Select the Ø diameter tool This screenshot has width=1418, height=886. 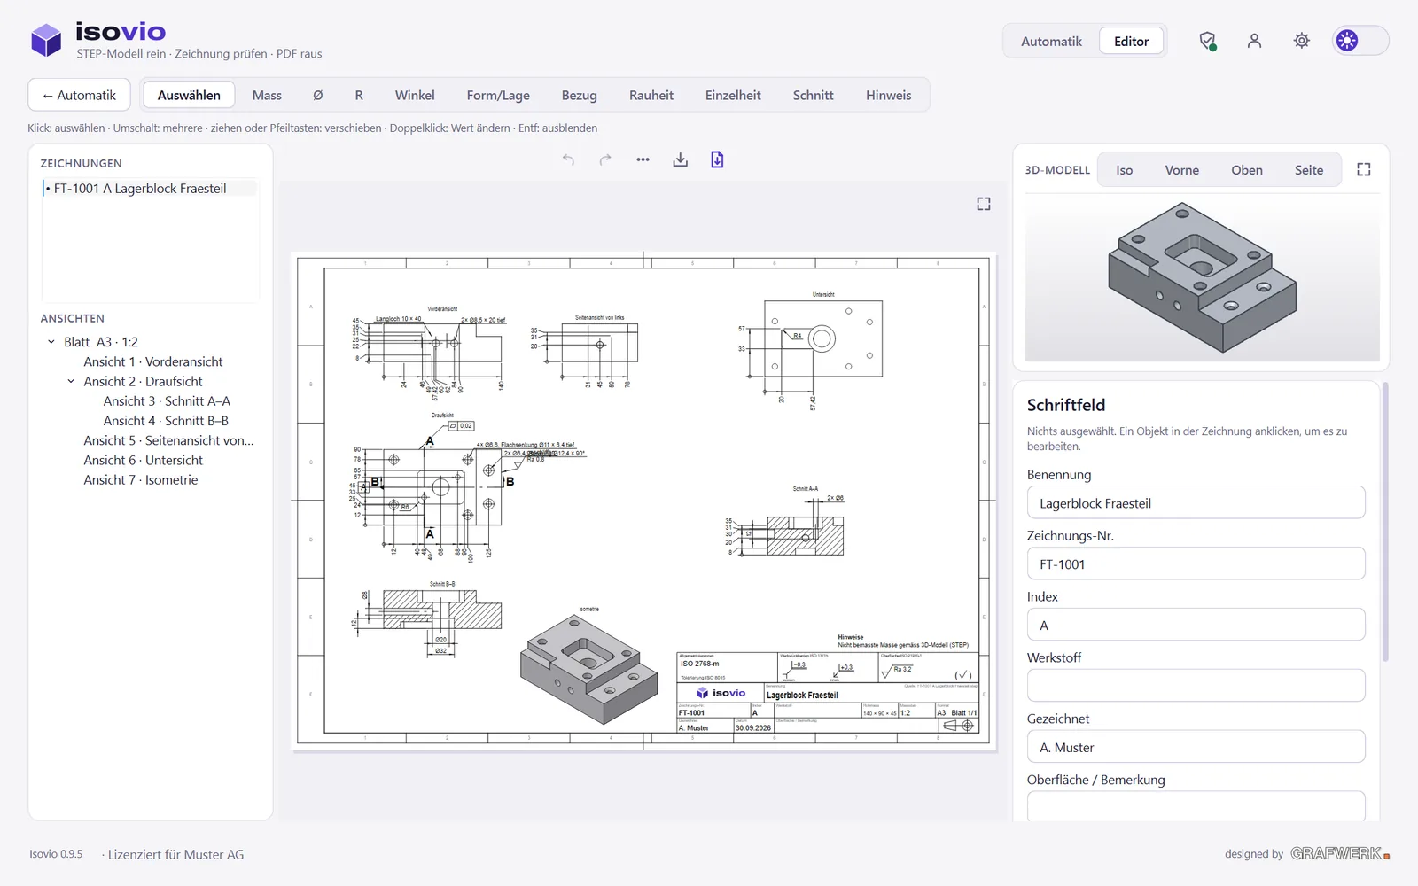(318, 95)
